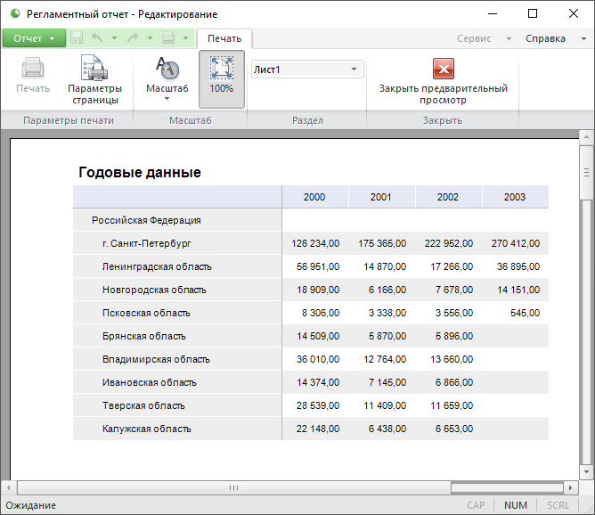Select the Печать ribbon tab
Screen dimensions: 595x515
click(224, 38)
